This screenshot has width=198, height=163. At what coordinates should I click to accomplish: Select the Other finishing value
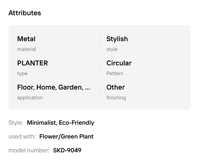click(116, 87)
